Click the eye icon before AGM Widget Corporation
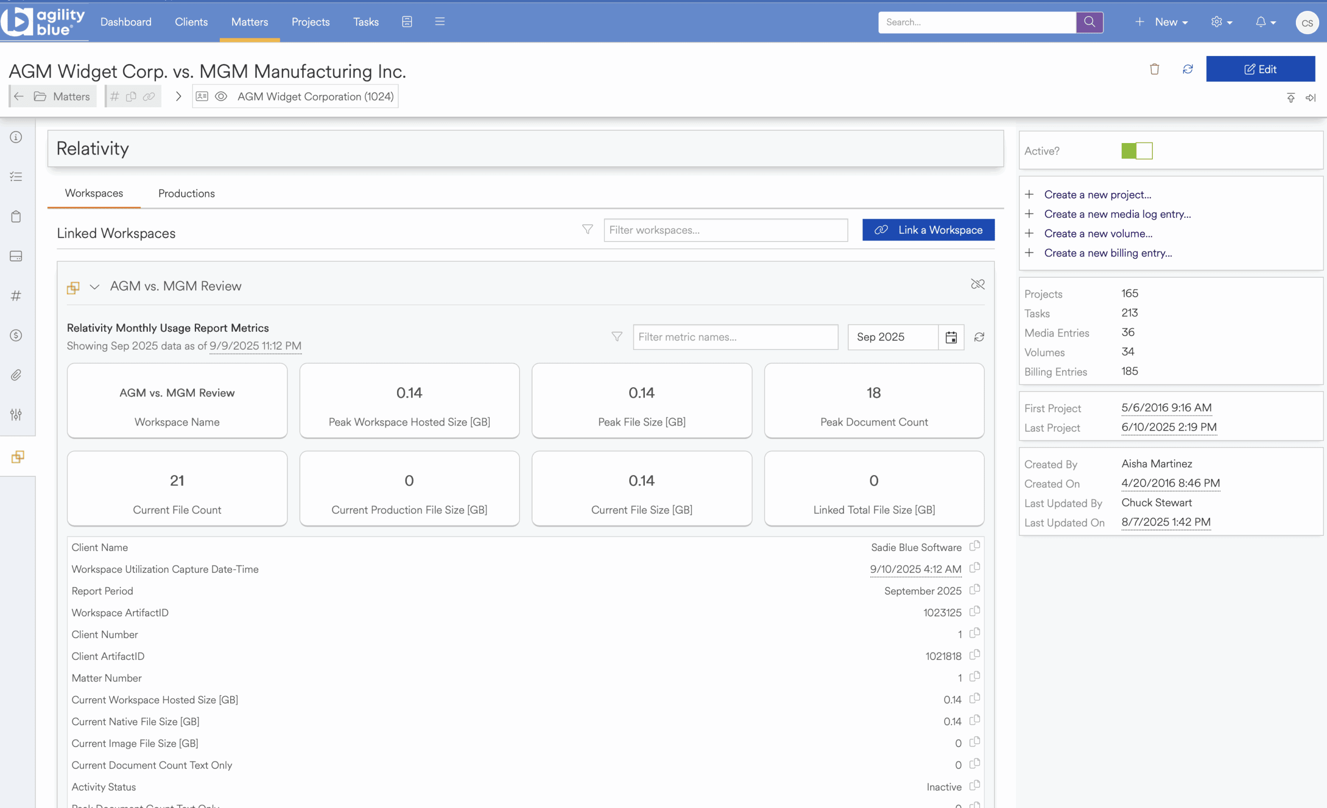This screenshot has width=1327, height=808. click(221, 96)
